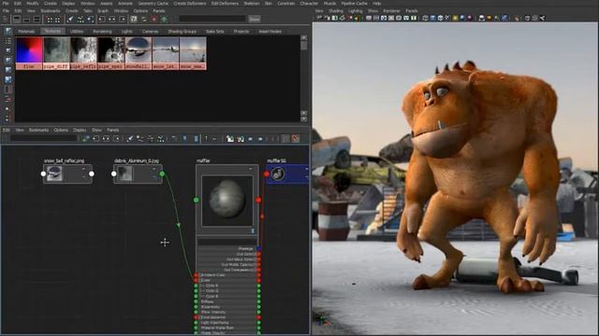Click the Rearrange Graph icon
The image size is (599, 336).
coord(80,19)
